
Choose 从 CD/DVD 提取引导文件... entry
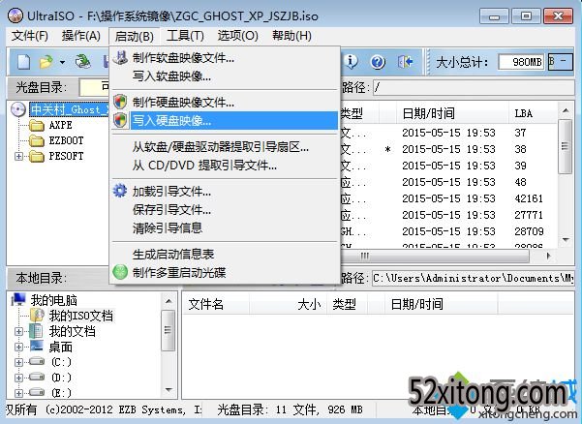(x=226, y=166)
